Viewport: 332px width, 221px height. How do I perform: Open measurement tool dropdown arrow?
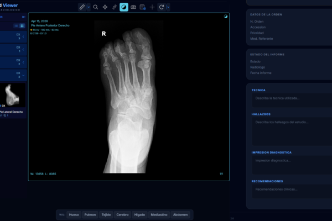pyautogui.click(x=89, y=7)
